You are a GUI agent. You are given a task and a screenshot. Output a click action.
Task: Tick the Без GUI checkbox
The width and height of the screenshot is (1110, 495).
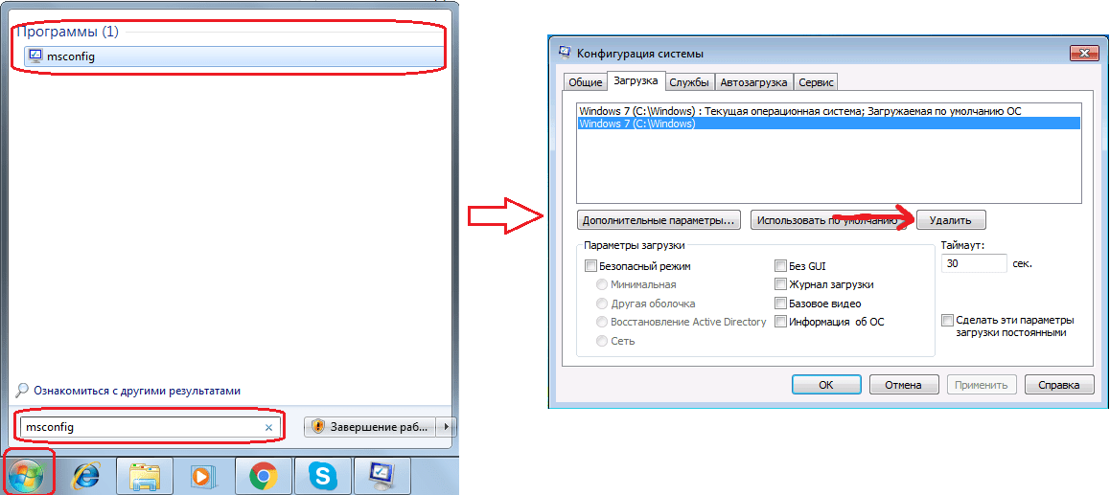(x=780, y=266)
